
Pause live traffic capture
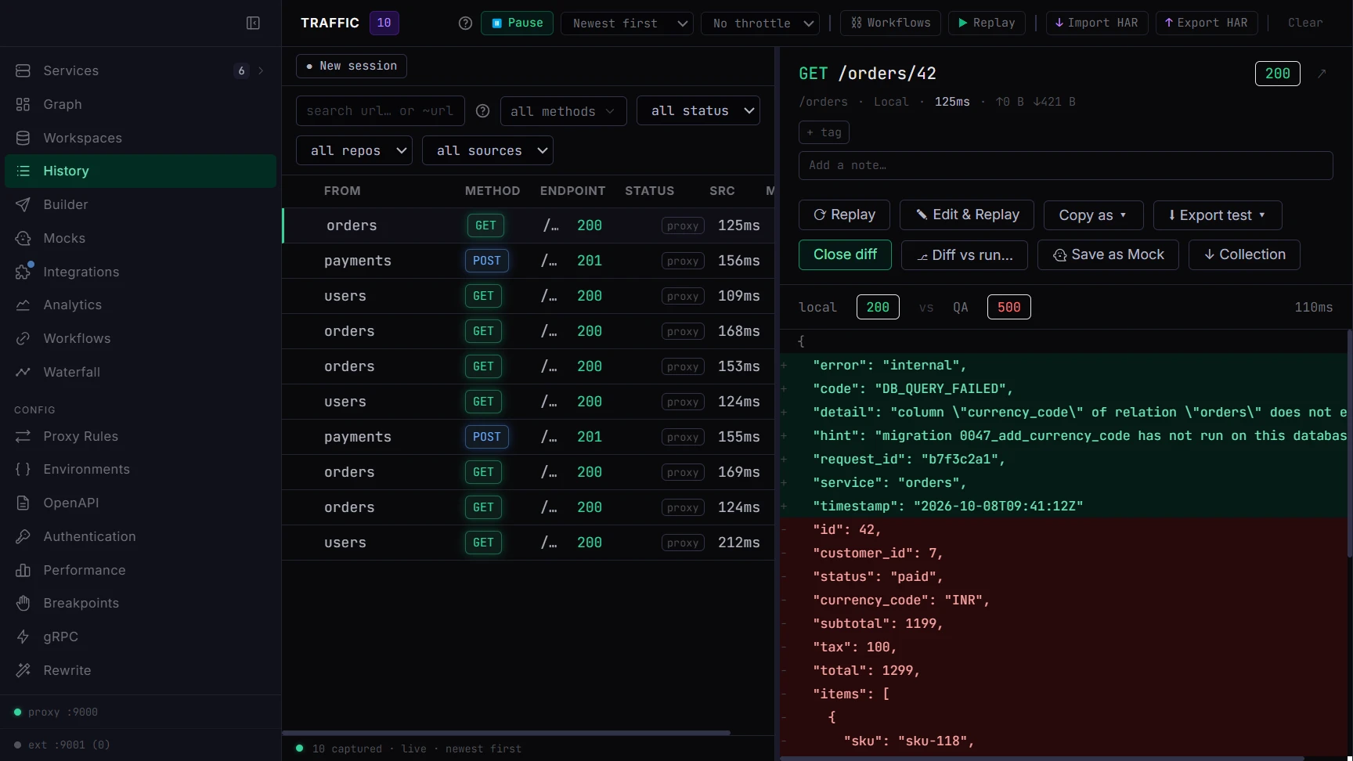(x=517, y=23)
